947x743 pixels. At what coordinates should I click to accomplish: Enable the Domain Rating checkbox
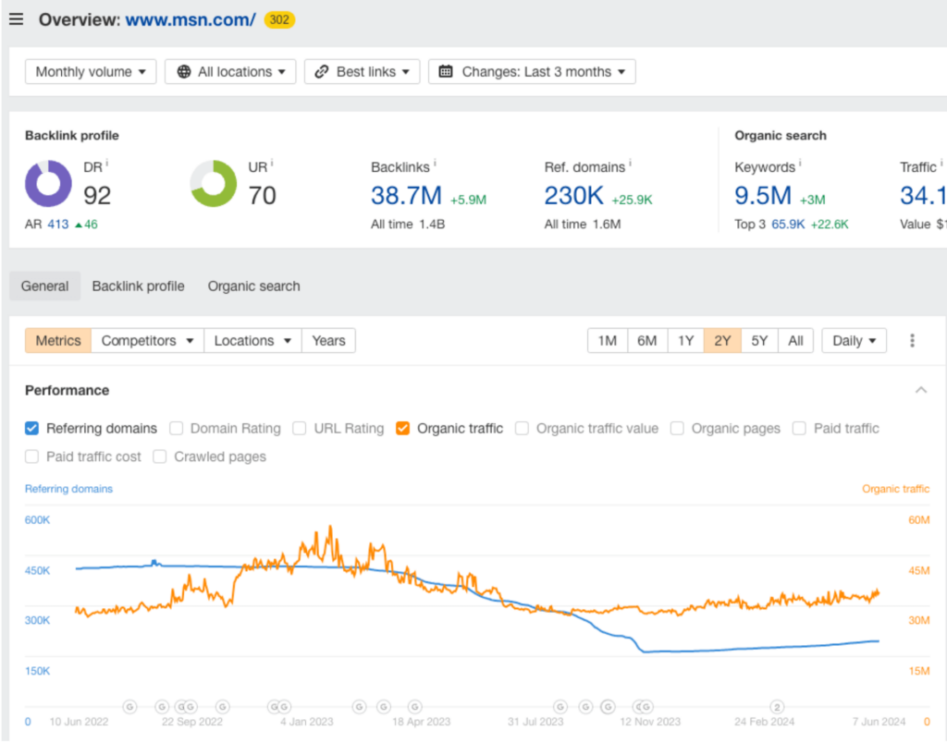(176, 429)
